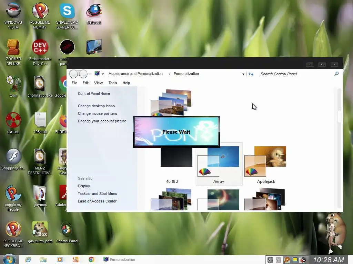This screenshot has height=264, width=353.
Task: Select chomikrypt.exe on the desktop
Action: click(40, 86)
